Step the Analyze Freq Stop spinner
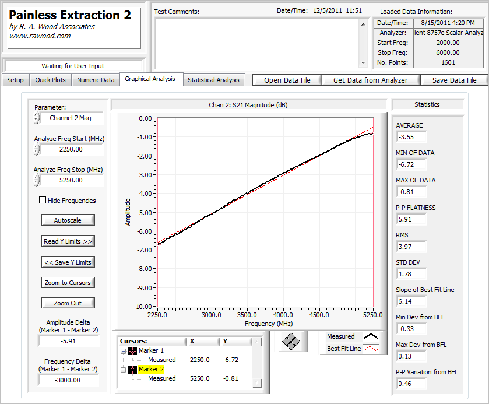The image size is (489, 404). tap(37, 180)
